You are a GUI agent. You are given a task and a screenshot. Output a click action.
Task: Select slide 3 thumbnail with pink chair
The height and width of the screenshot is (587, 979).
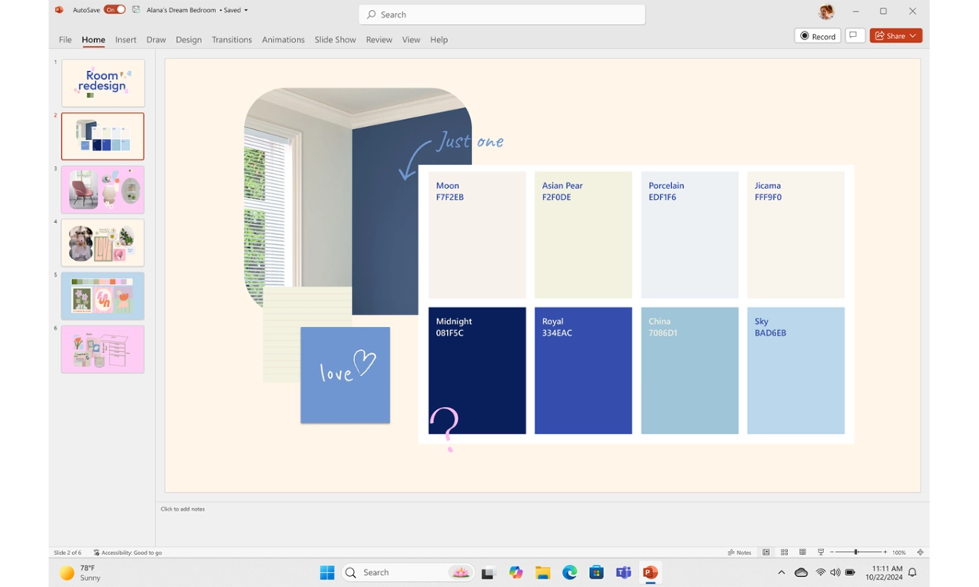pos(103,189)
